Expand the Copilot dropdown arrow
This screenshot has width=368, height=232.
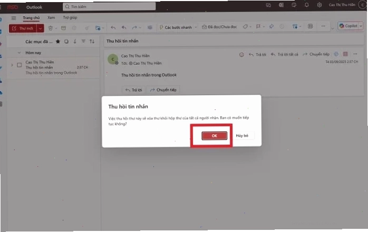(361, 26)
